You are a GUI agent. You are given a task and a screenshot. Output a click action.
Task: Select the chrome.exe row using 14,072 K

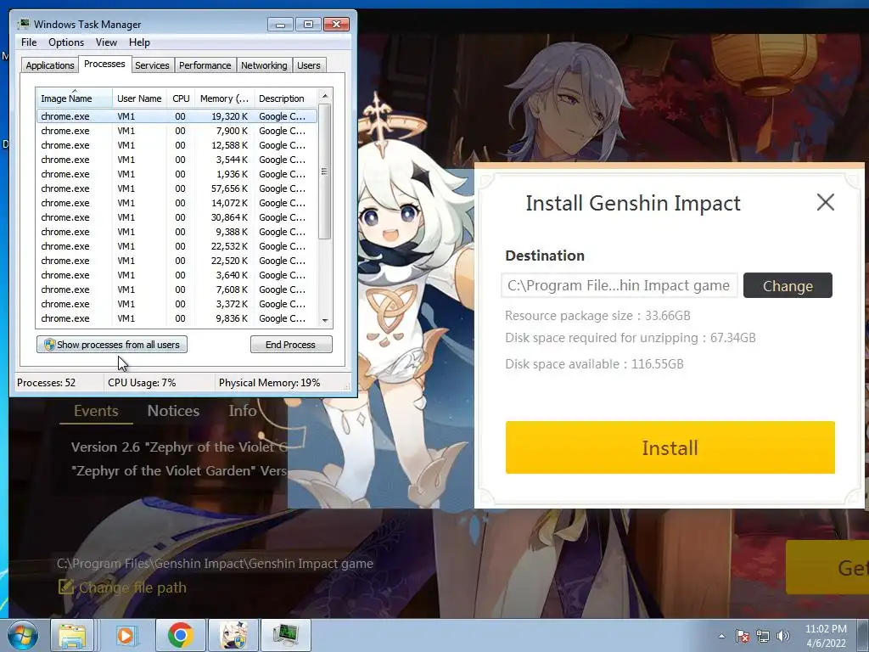click(x=177, y=203)
